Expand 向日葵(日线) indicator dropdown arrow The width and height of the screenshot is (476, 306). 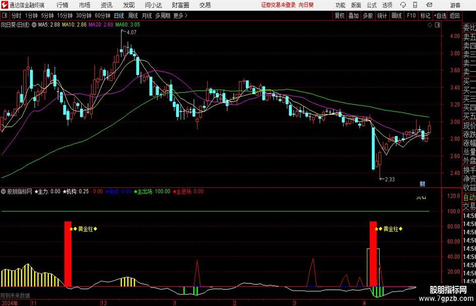(34, 25)
